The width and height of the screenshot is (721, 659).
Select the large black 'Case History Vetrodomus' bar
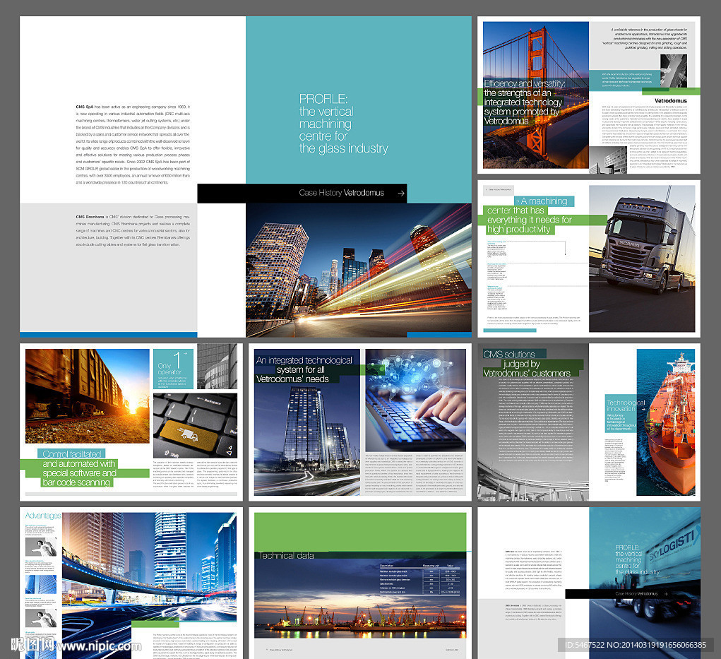pyautogui.click(x=302, y=193)
